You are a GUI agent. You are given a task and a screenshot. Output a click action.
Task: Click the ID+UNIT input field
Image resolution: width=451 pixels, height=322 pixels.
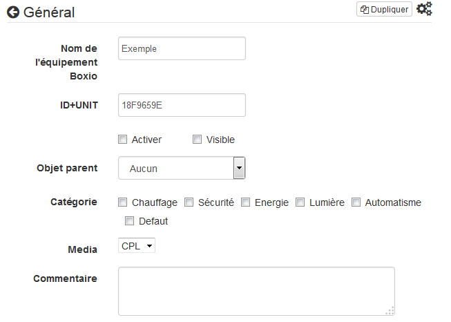coord(182,105)
